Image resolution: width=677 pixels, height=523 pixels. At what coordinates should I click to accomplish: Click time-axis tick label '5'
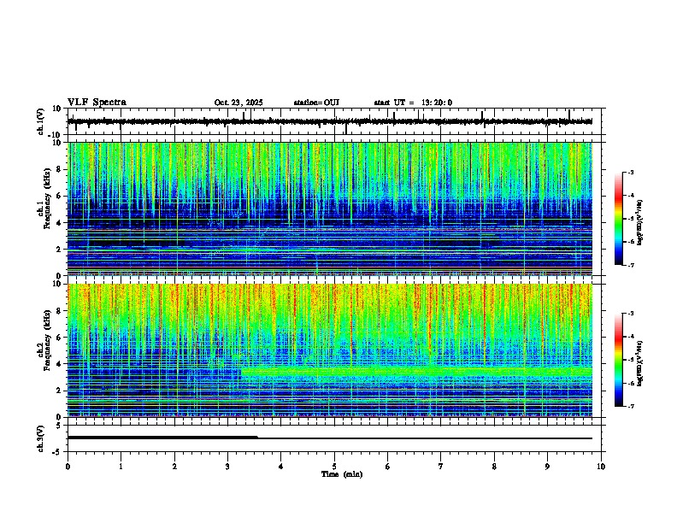[x=334, y=467]
